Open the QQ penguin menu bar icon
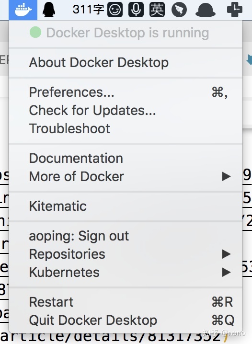This screenshot has width=252, height=344. 49,10
